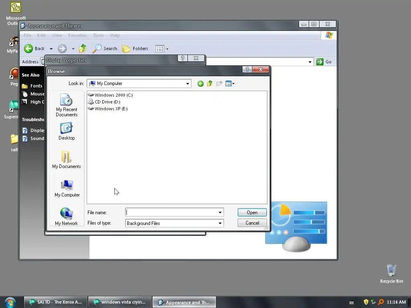Open Forward history dropdown arrow
The image size is (411, 308).
point(73,49)
